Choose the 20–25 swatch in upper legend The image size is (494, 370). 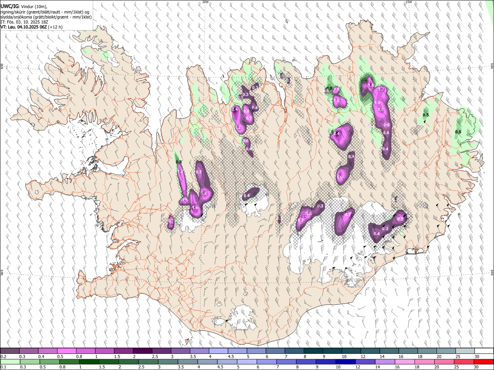445,351
